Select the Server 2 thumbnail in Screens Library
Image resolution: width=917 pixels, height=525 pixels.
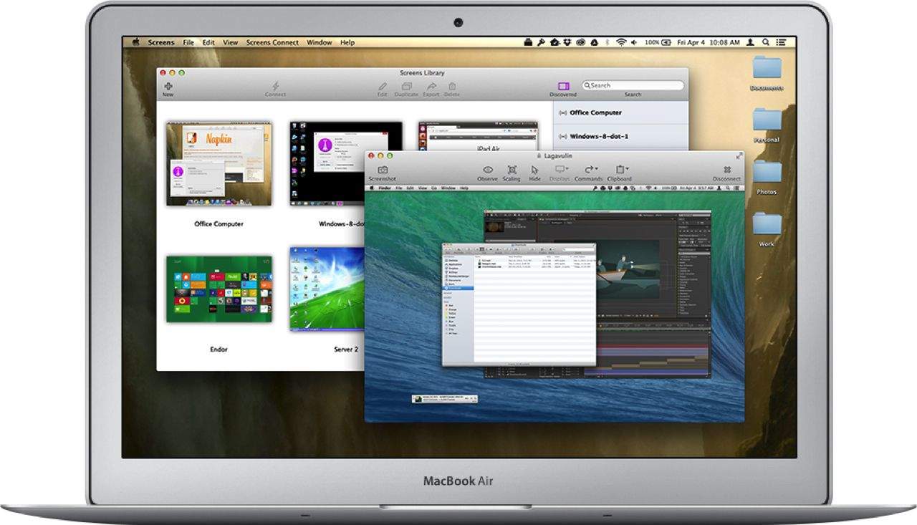tap(327, 289)
